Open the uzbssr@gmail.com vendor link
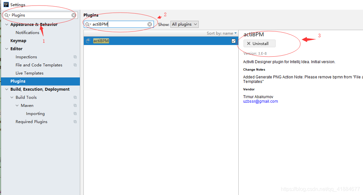This screenshot has width=363, height=195. (260, 101)
